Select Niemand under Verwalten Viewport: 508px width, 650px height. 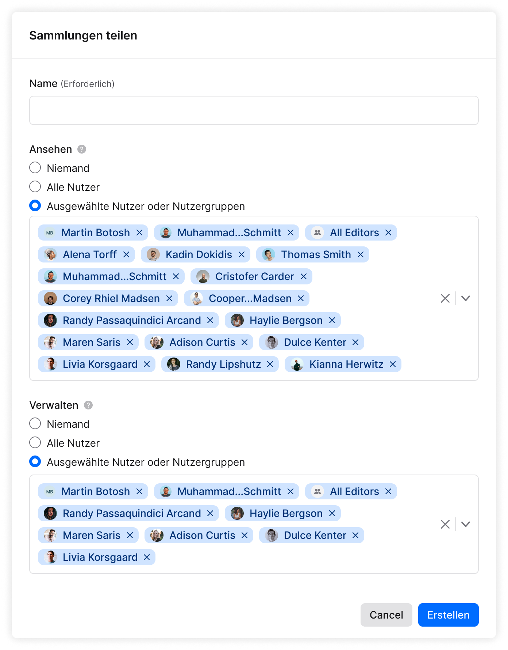[x=35, y=424]
